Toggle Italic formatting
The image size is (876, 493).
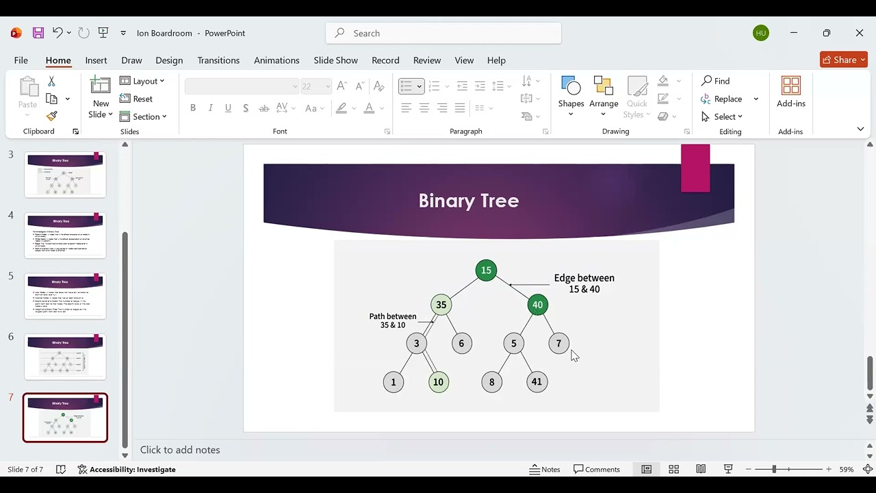(211, 108)
